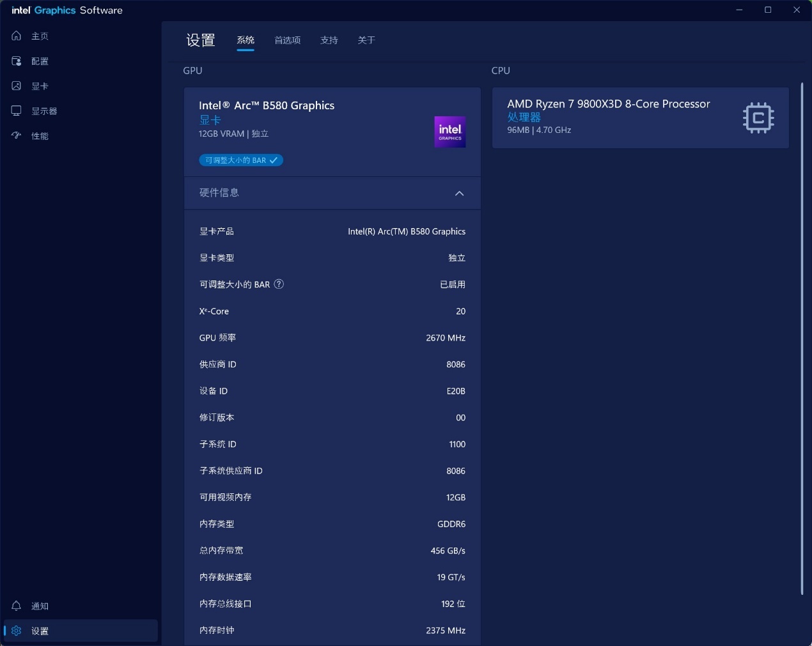Click the 内存总线接口 value 192 位
Viewport: 812px width, 646px height.
(x=453, y=604)
